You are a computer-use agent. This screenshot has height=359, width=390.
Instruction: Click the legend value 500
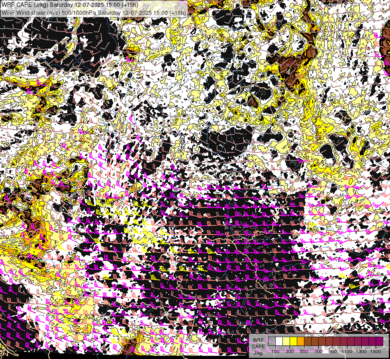[304, 351]
